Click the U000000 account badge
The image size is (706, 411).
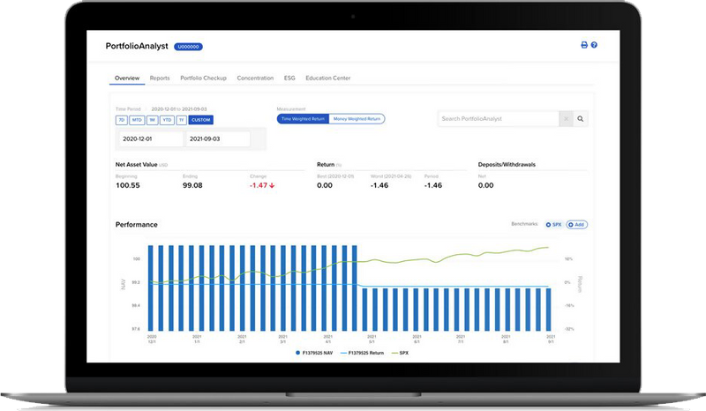[188, 47]
